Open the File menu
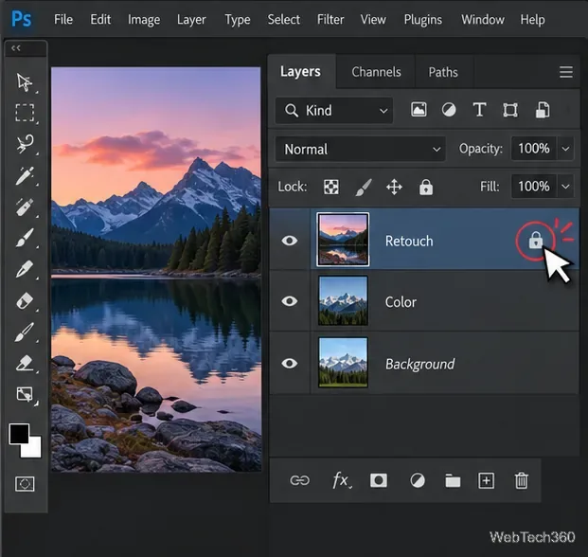 click(x=63, y=20)
